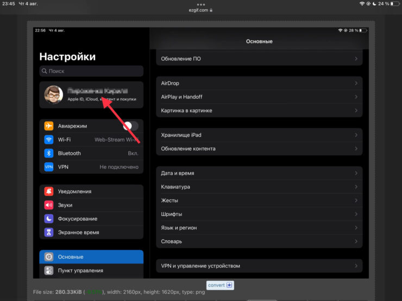
Task: Click the Звуки speaker icon
Action: coord(49,205)
